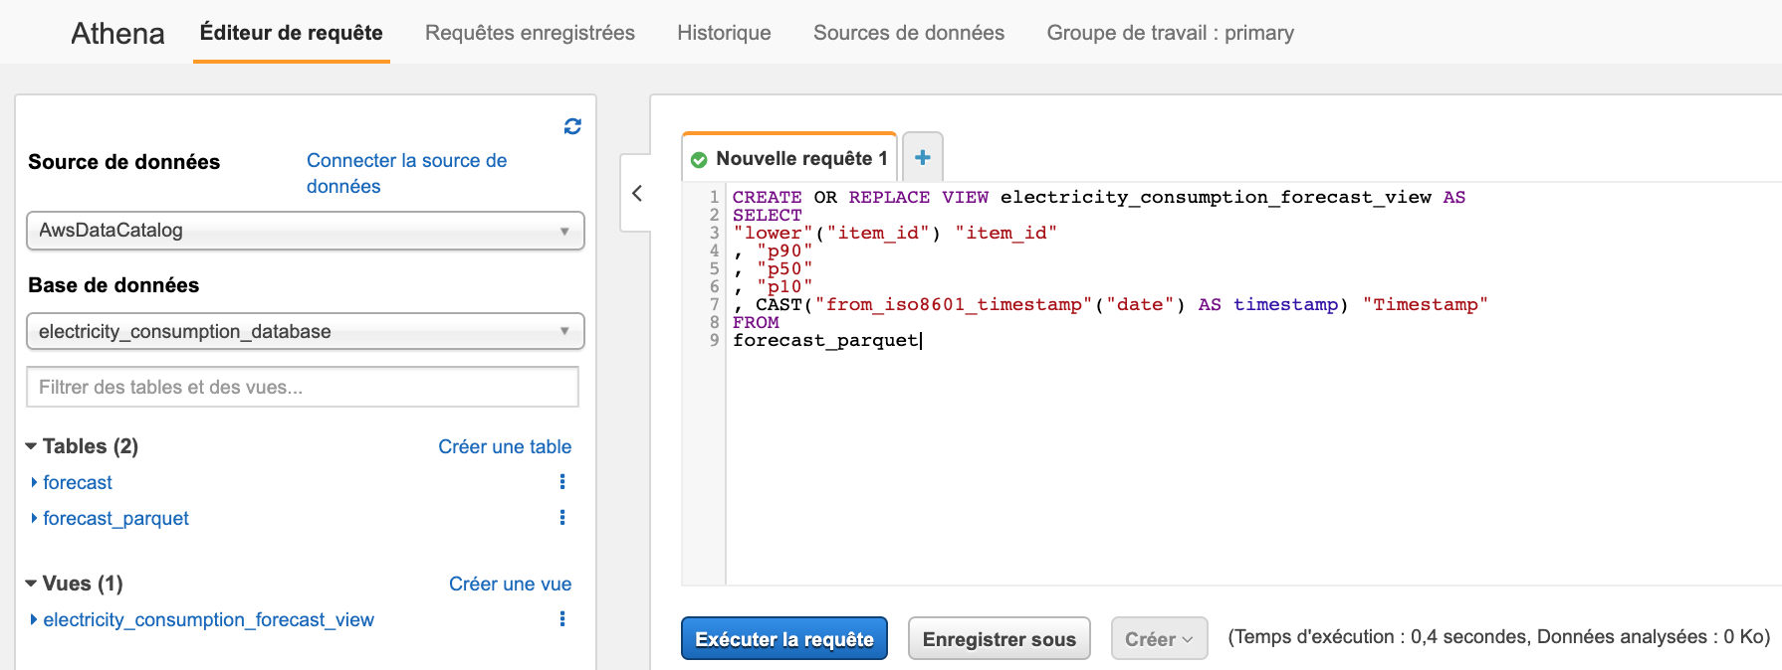Click the forecast_parquet table name
Image resolution: width=1782 pixels, height=670 pixels.
tap(115, 518)
